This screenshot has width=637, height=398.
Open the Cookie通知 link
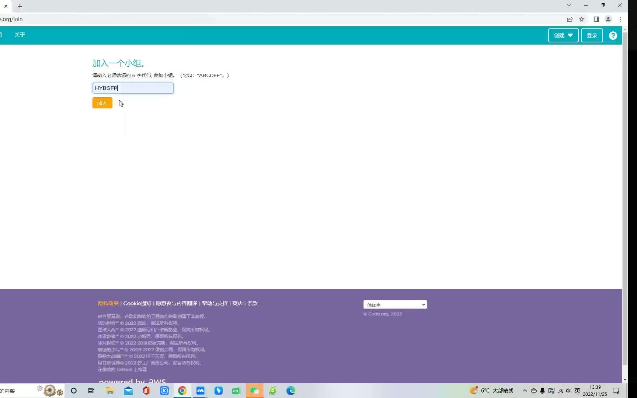pyautogui.click(x=137, y=303)
